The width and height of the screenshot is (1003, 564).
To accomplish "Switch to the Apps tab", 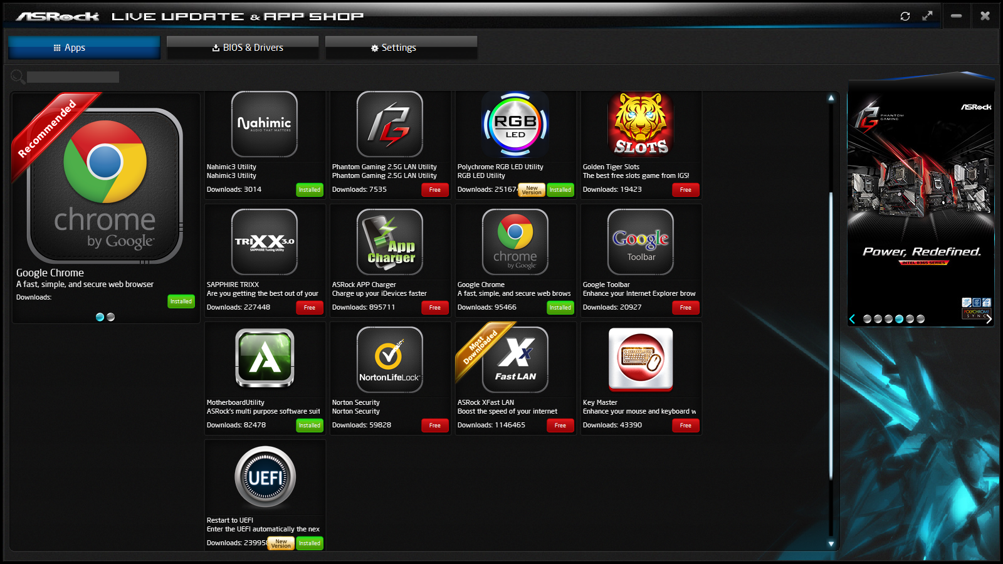I will [84, 48].
